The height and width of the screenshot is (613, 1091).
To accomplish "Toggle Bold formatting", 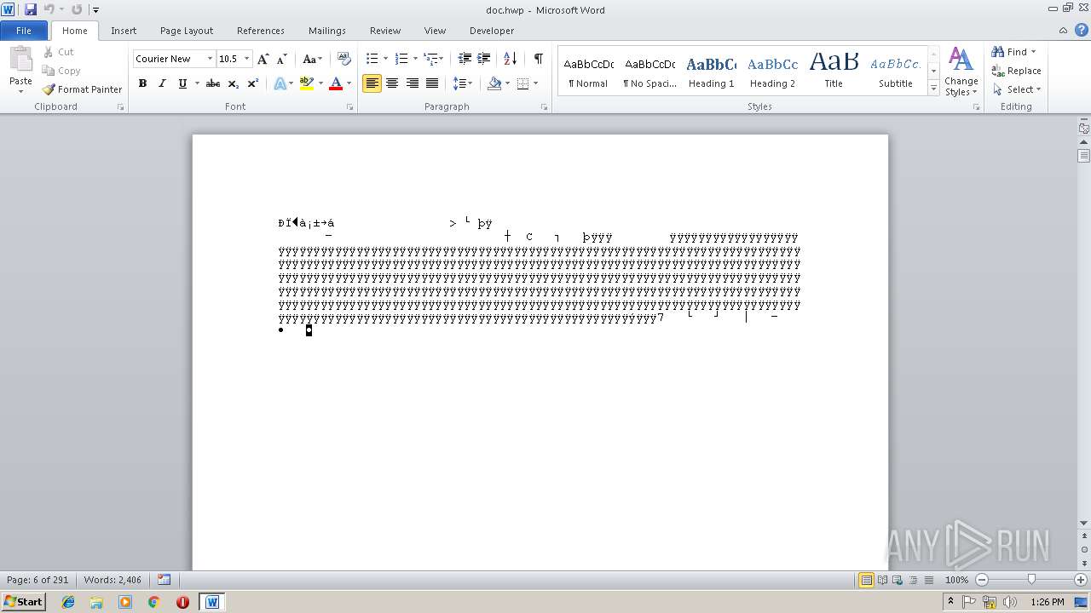I will pos(142,83).
